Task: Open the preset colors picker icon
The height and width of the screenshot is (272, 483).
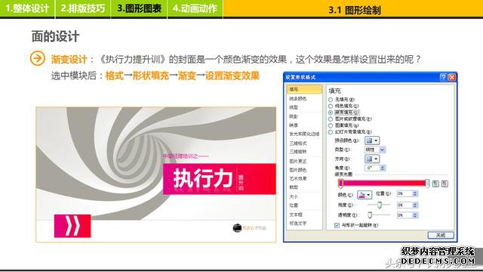Action: point(372,141)
